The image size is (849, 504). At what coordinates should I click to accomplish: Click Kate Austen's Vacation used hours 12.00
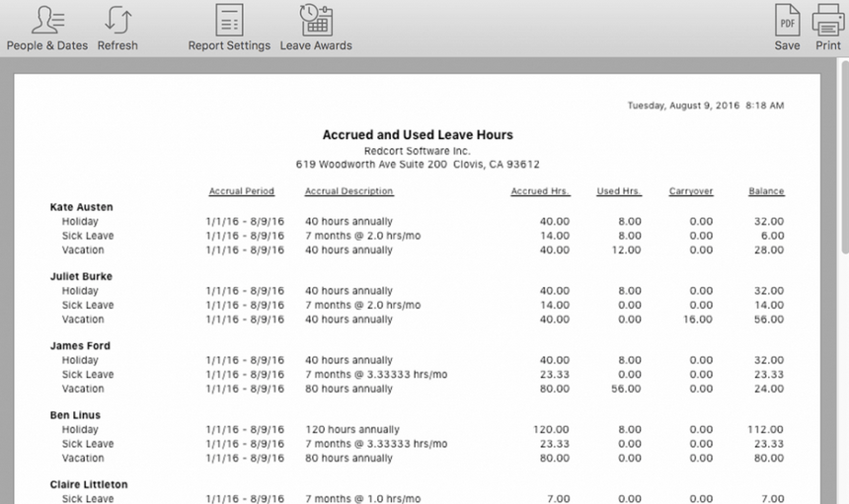point(627,250)
